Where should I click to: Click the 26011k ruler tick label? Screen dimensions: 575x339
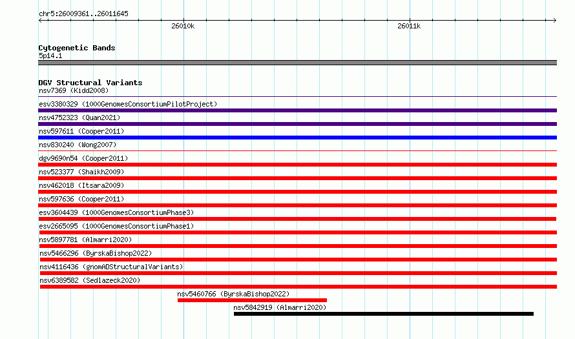point(409,26)
